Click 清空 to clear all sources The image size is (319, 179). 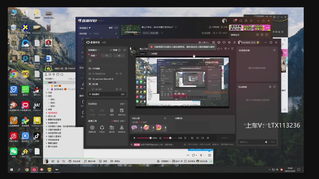123,94
